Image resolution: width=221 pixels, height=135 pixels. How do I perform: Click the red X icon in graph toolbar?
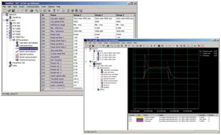203,46
